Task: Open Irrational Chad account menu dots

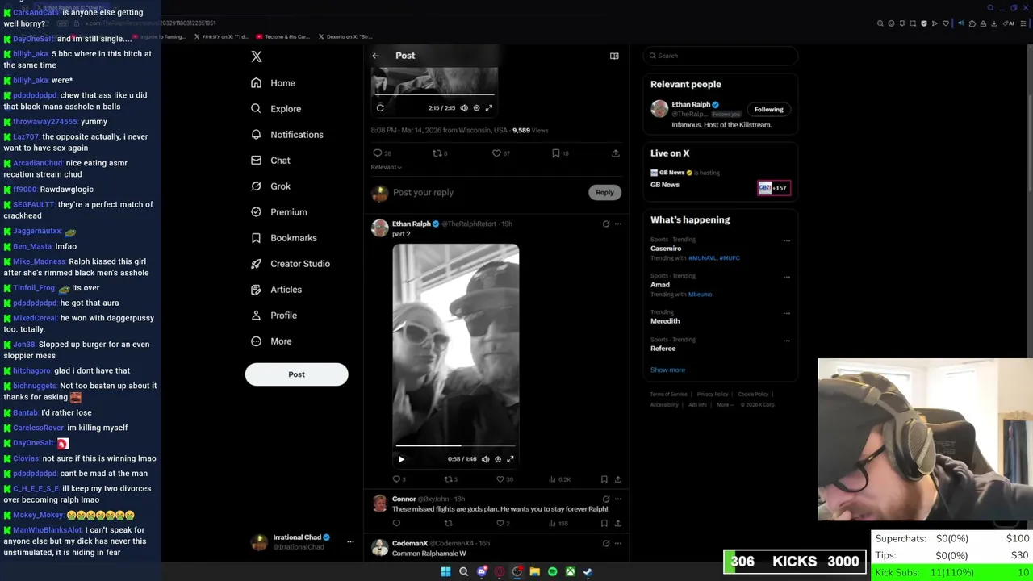Action: [x=350, y=541]
